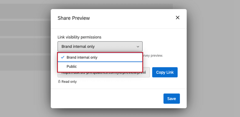The height and width of the screenshot is (117, 240).
Task: Click the lock icon beside Read only
Action: pyautogui.click(x=59, y=82)
